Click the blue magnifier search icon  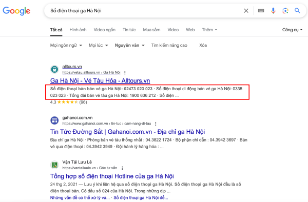point(297,11)
